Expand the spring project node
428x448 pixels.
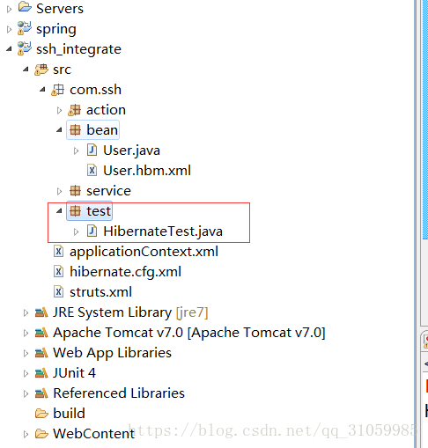pyautogui.click(x=9, y=30)
